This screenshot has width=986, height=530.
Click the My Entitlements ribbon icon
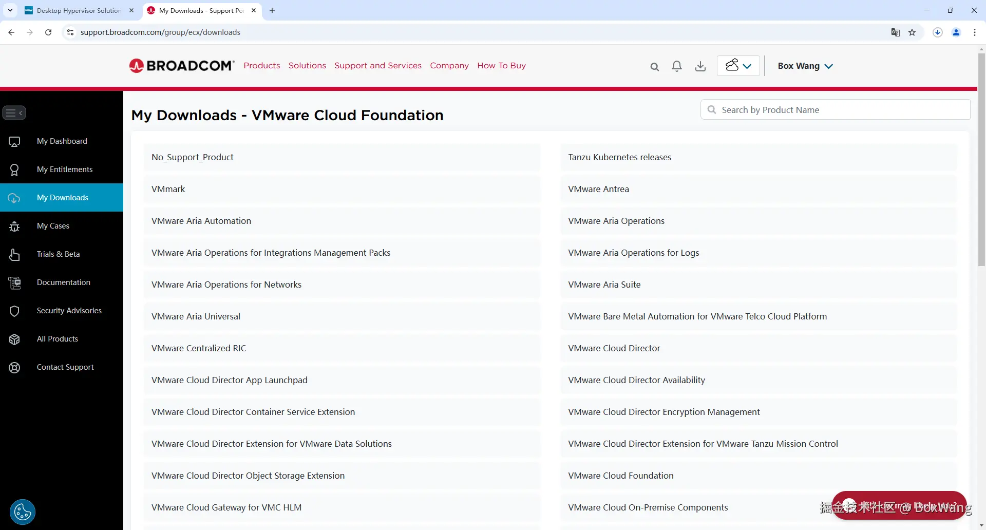point(14,169)
